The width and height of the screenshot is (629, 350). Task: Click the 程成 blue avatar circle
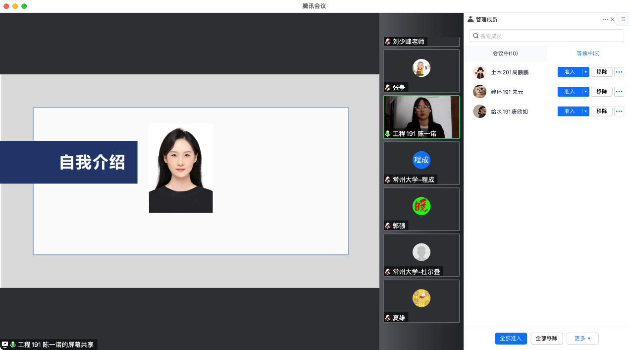coord(421,160)
